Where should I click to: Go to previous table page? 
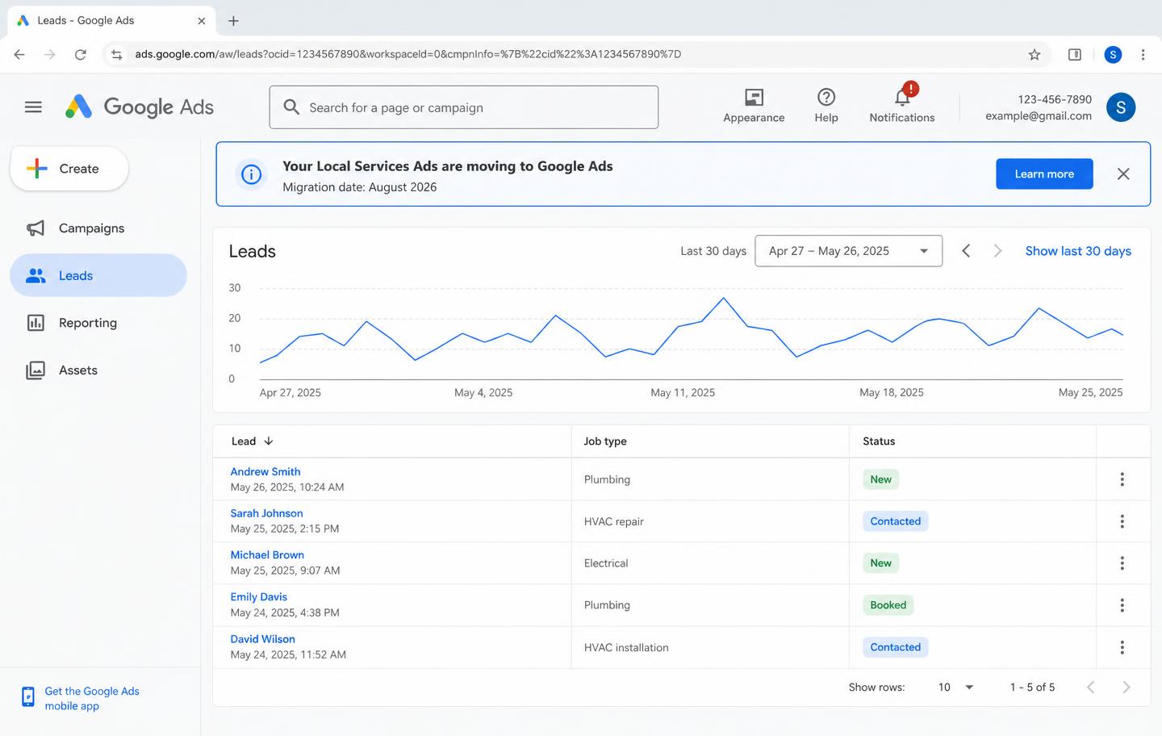click(1090, 687)
